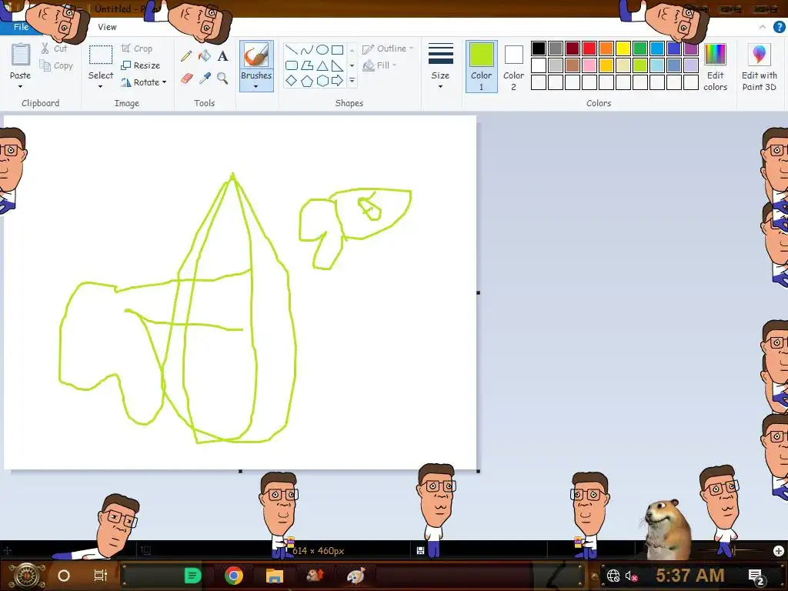Choose the Rounded rectangle shape
The height and width of the screenshot is (591, 788).
tap(292, 65)
